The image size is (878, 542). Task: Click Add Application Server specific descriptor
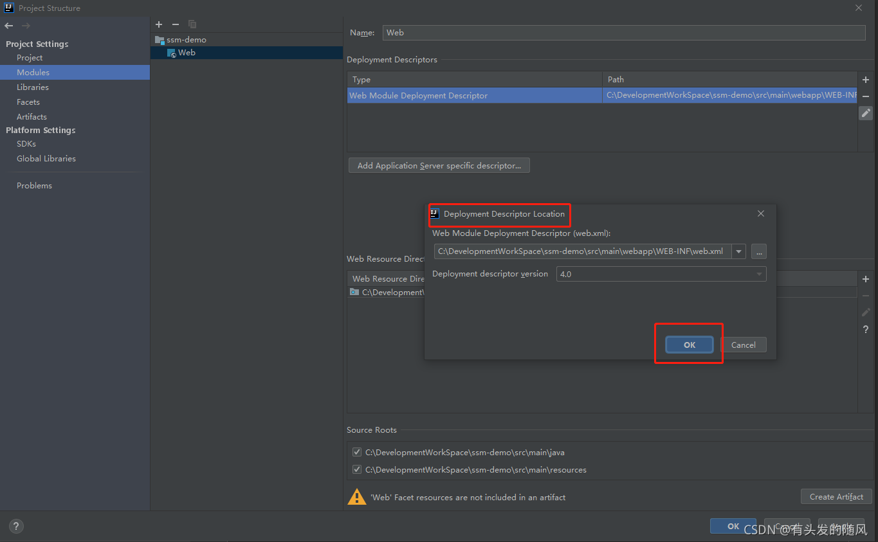[x=439, y=166]
